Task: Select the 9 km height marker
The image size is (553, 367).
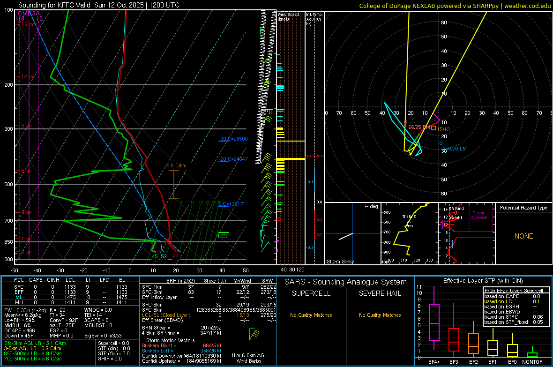Action: (x=26, y=126)
